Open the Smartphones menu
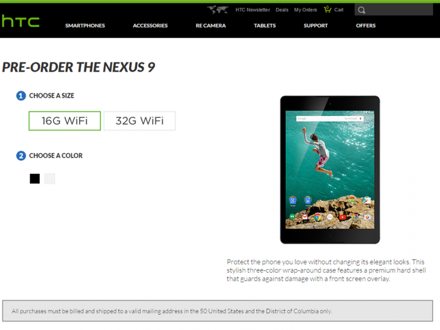 85,26
